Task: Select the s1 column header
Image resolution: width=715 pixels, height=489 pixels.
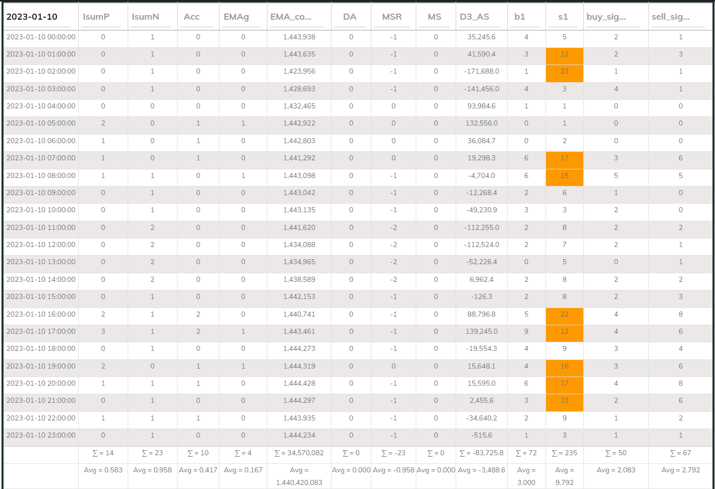Action: click(563, 17)
